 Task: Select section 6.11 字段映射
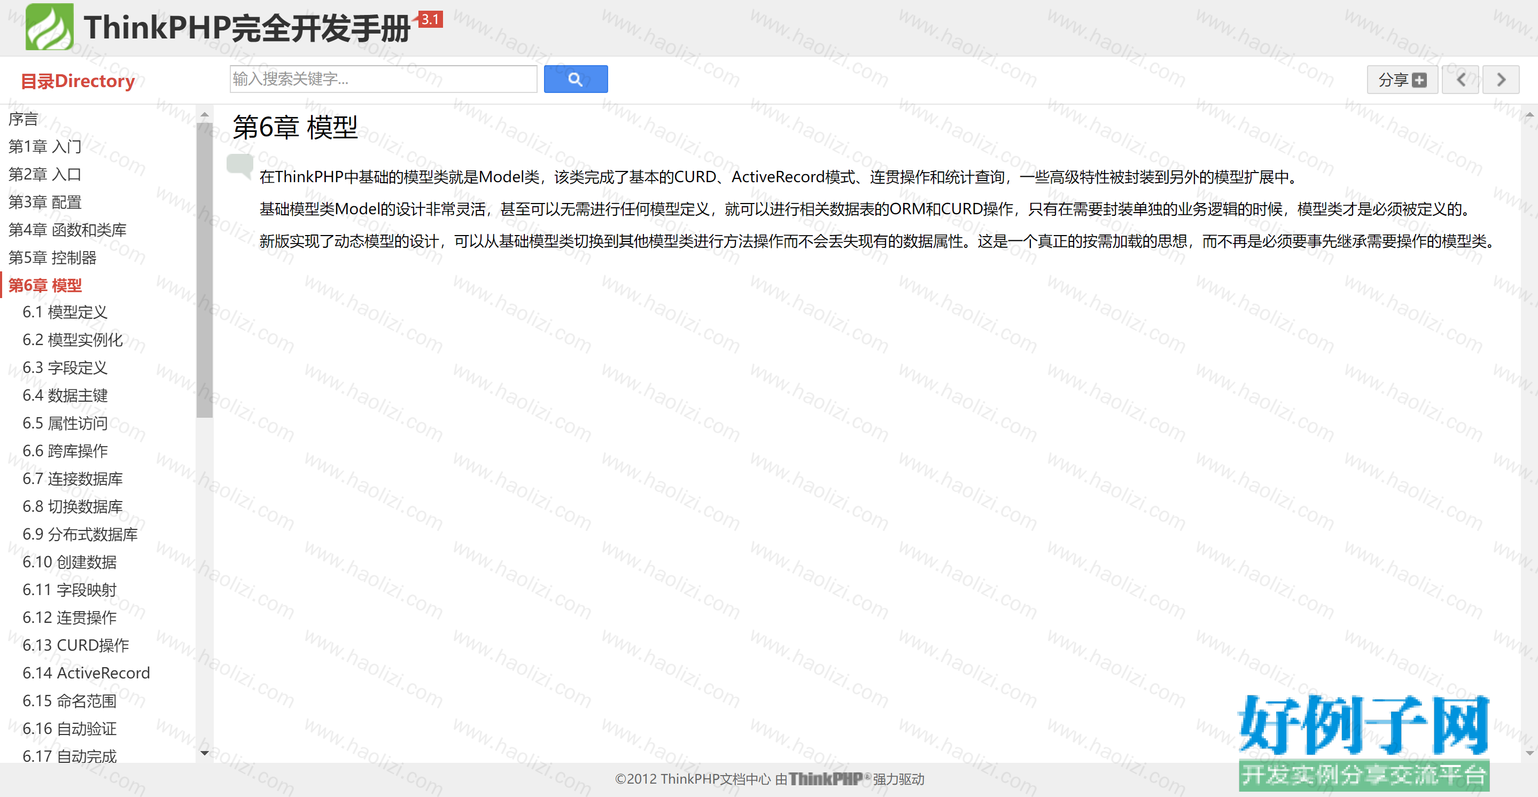click(69, 589)
